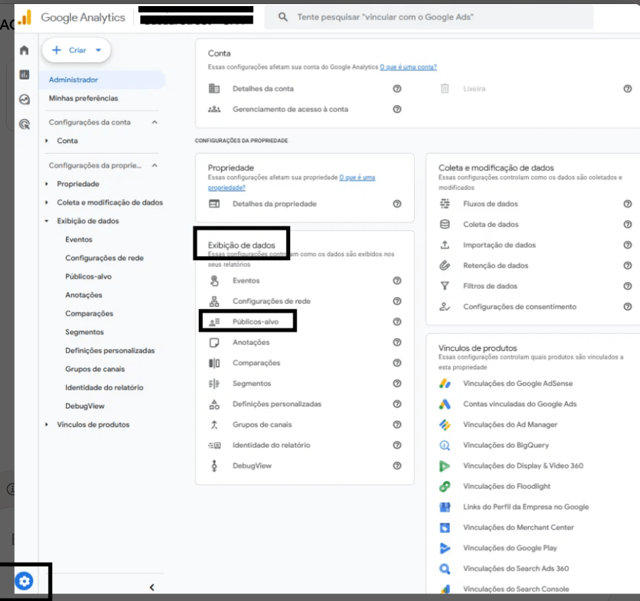Image resolution: width=640 pixels, height=601 pixels.
Task: Select Administrador in the sidebar
Action: tap(102, 80)
